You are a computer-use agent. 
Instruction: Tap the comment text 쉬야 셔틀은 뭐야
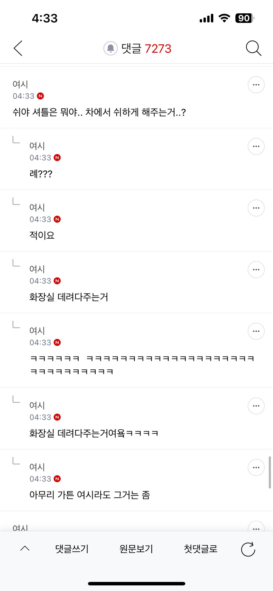[99, 112]
